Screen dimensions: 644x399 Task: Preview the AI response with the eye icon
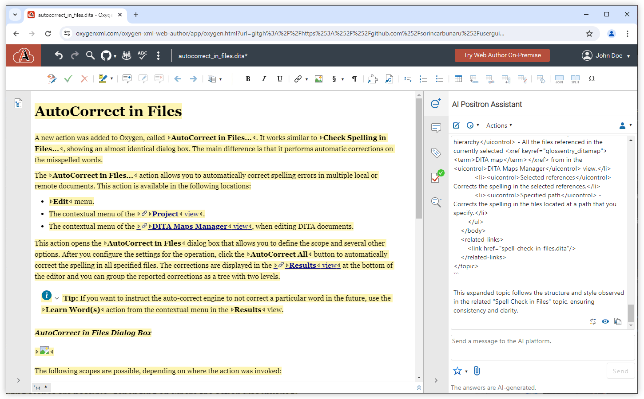click(605, 321)
